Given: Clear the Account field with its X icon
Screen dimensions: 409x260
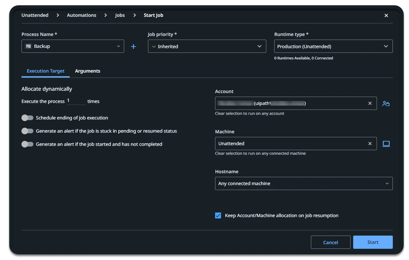Looking at the screenshot, I should click(370, 104).
